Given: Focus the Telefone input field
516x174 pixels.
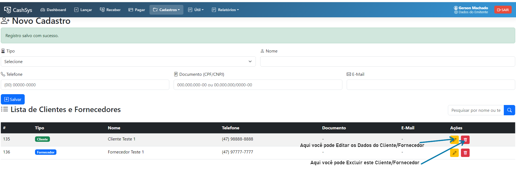Looking at the screenshot, I should coord(85,85).
